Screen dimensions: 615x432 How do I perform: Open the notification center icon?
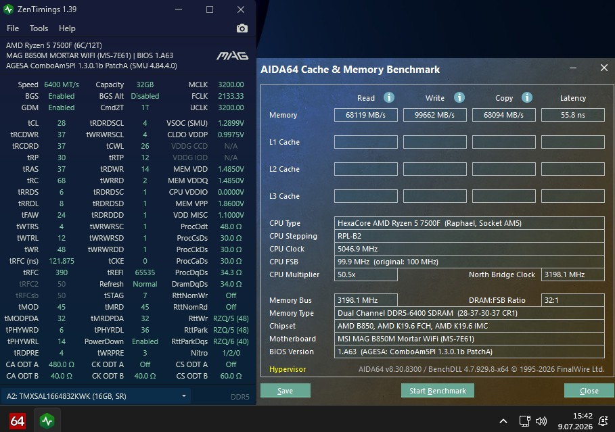603,421
